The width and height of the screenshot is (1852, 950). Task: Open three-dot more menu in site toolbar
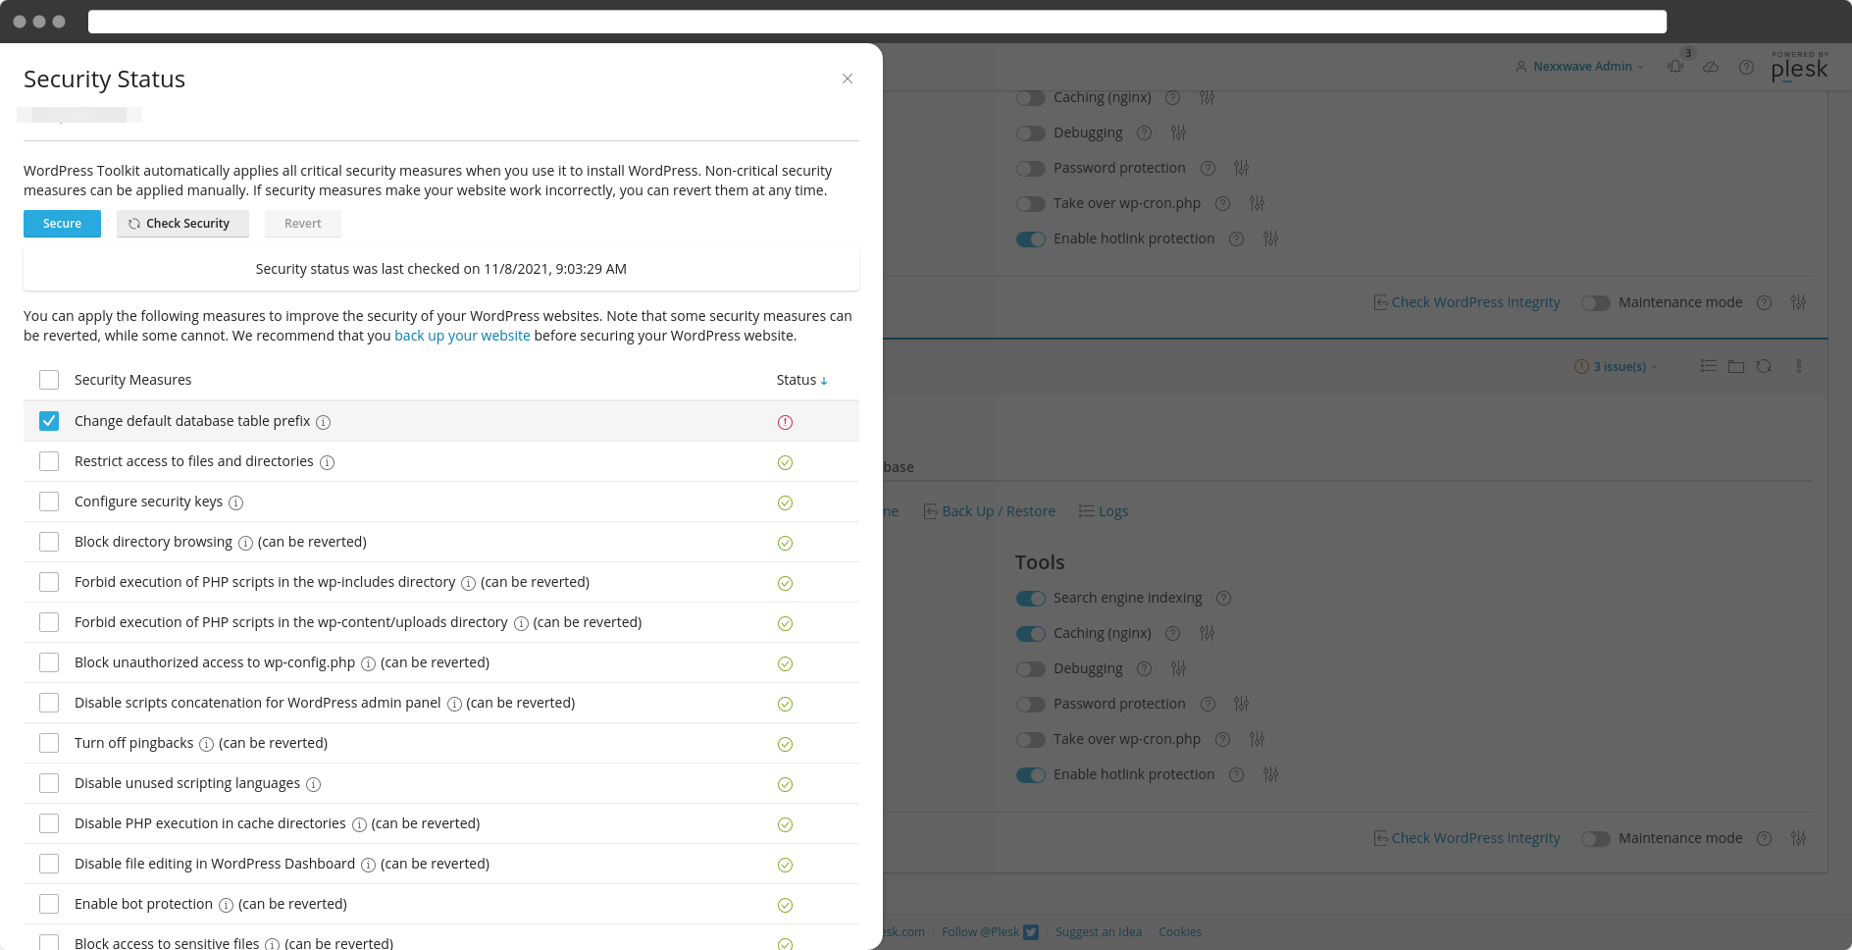[x=1799, y=366]
